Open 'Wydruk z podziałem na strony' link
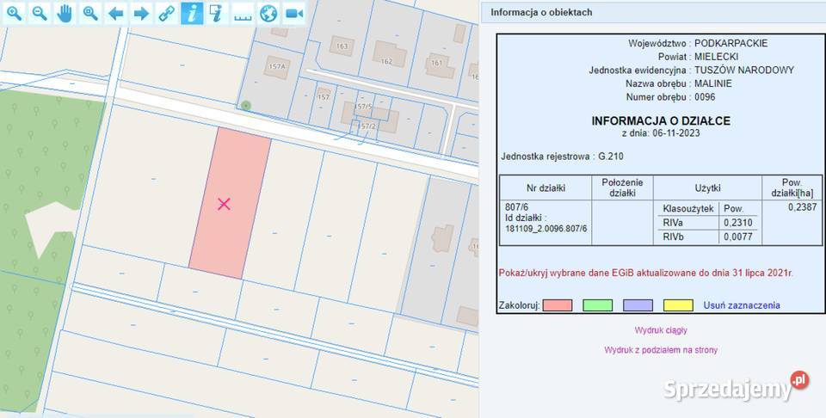This screenshot has height=418, width=826. pos(661,350)
